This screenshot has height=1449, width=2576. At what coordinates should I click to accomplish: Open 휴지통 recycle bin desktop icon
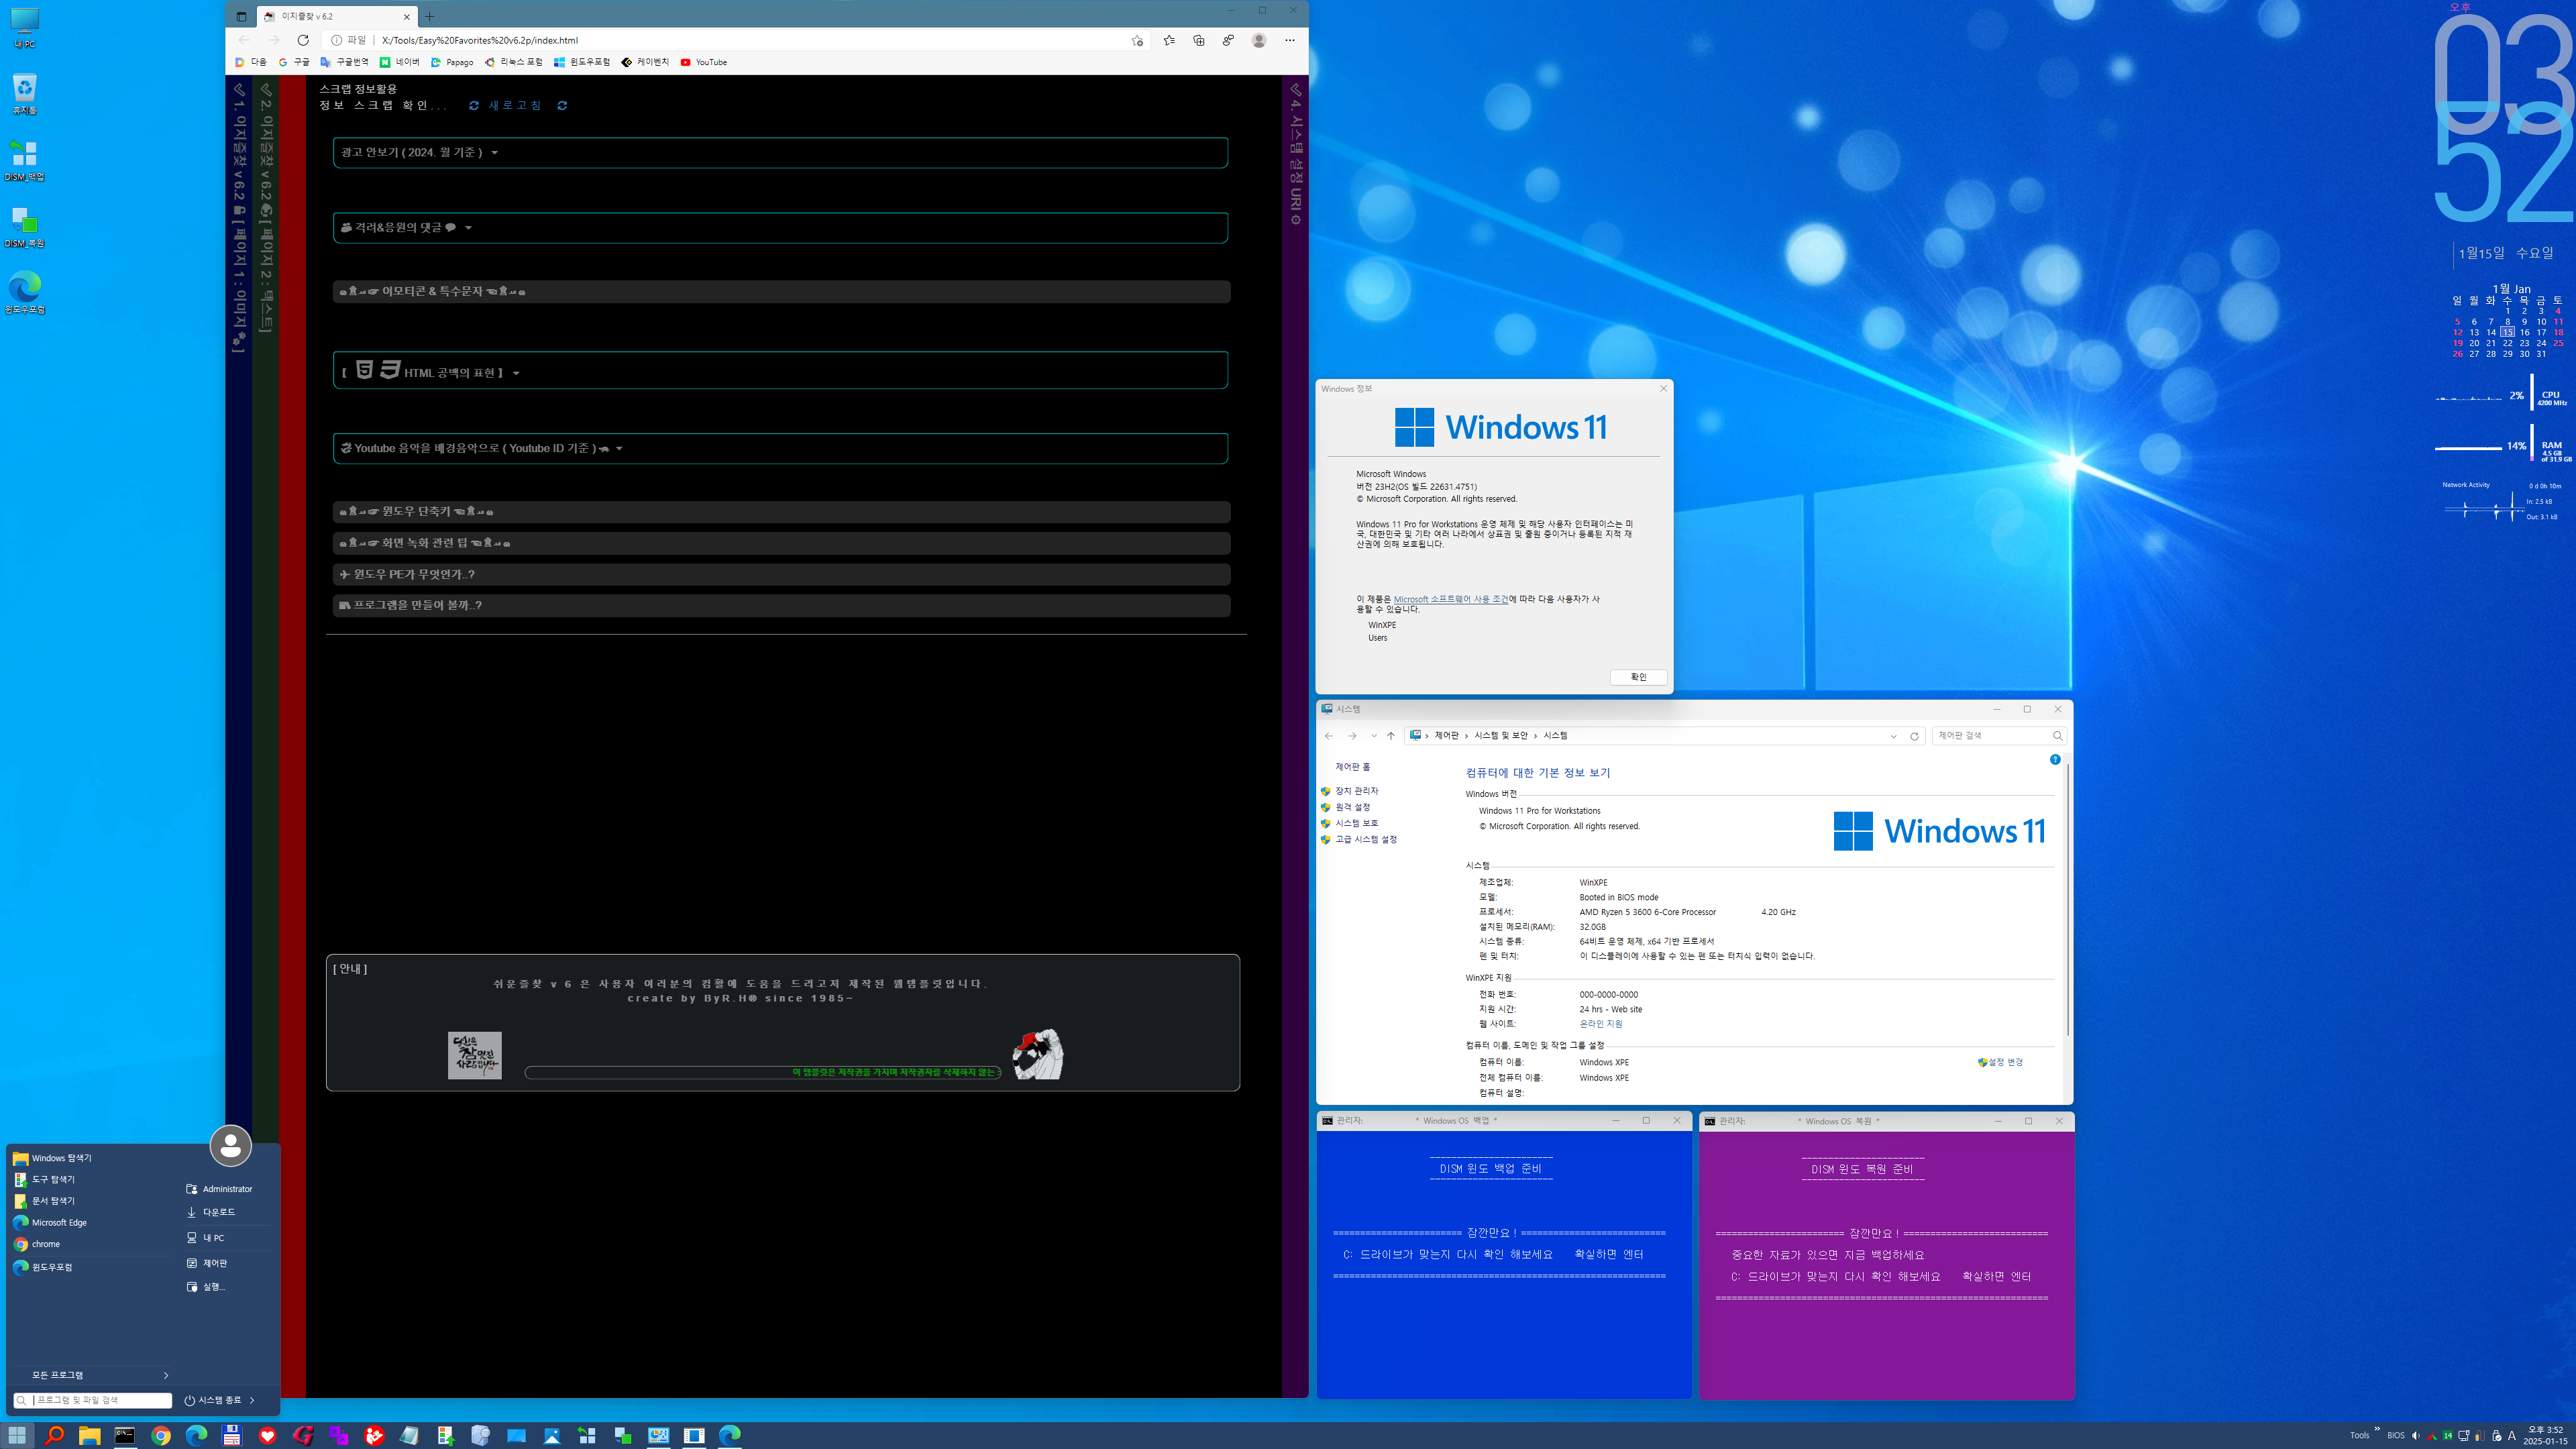[x=24, y=94]
